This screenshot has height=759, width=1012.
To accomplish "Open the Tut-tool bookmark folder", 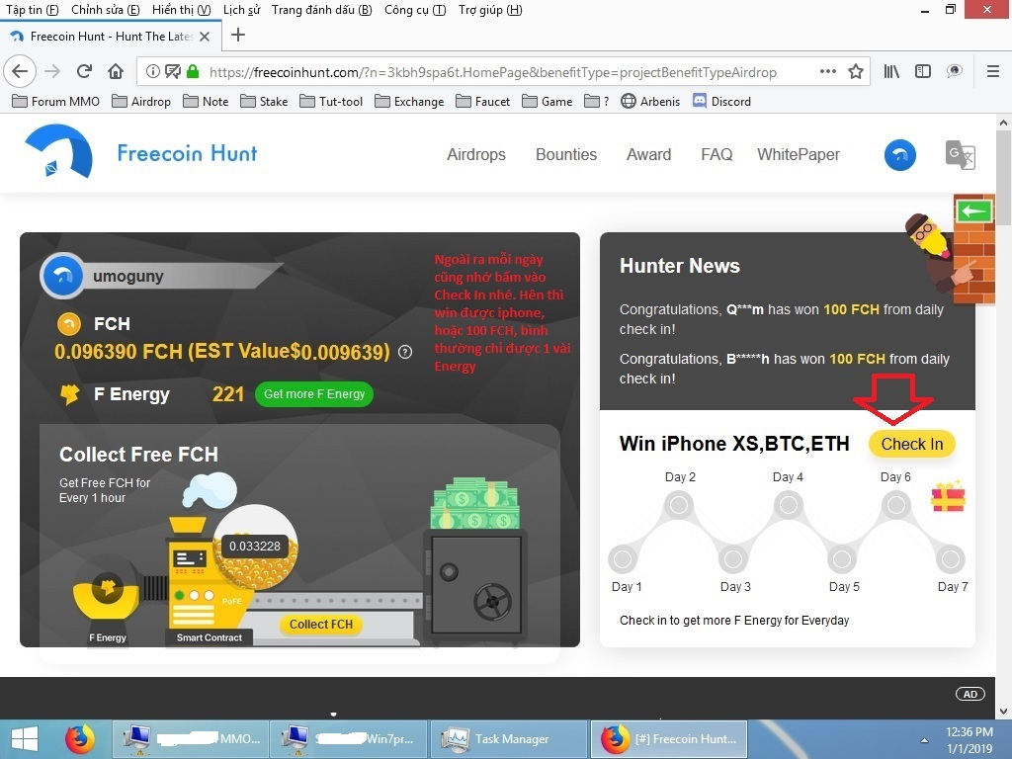I will pyautogui.click(x=331, y=102).
